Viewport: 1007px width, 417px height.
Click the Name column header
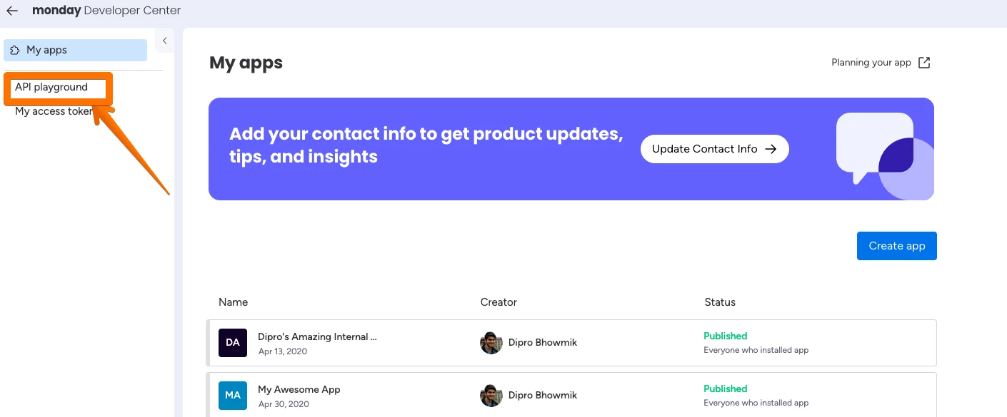point(234,302)
